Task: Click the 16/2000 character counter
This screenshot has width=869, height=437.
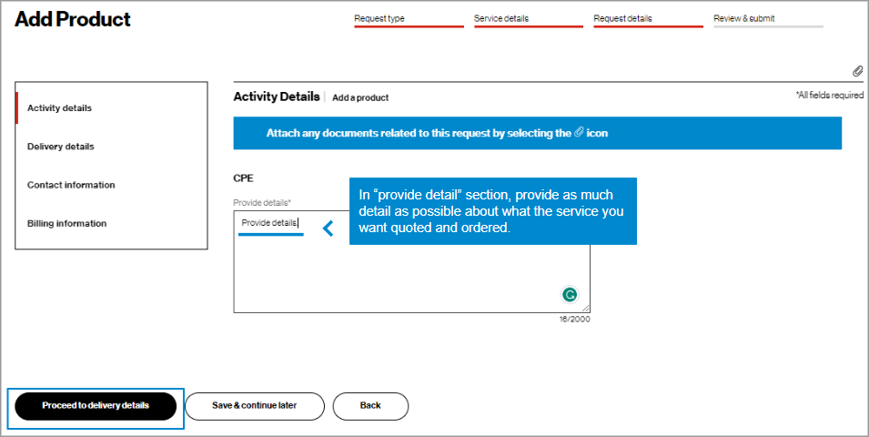Action: (574, 320)
